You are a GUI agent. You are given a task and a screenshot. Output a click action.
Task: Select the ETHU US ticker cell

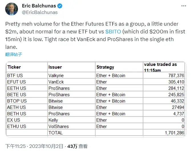[17, 126]
